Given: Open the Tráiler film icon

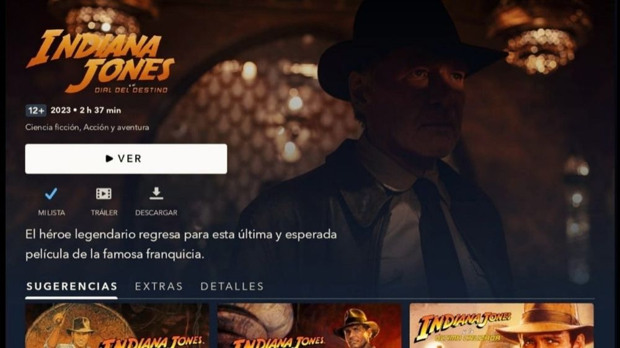Looking at the screenshot, I should (104, 194).
